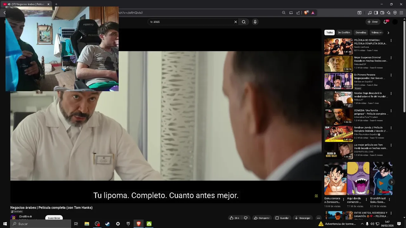Open options for Grand Priest Goku short

coord(390,199)
